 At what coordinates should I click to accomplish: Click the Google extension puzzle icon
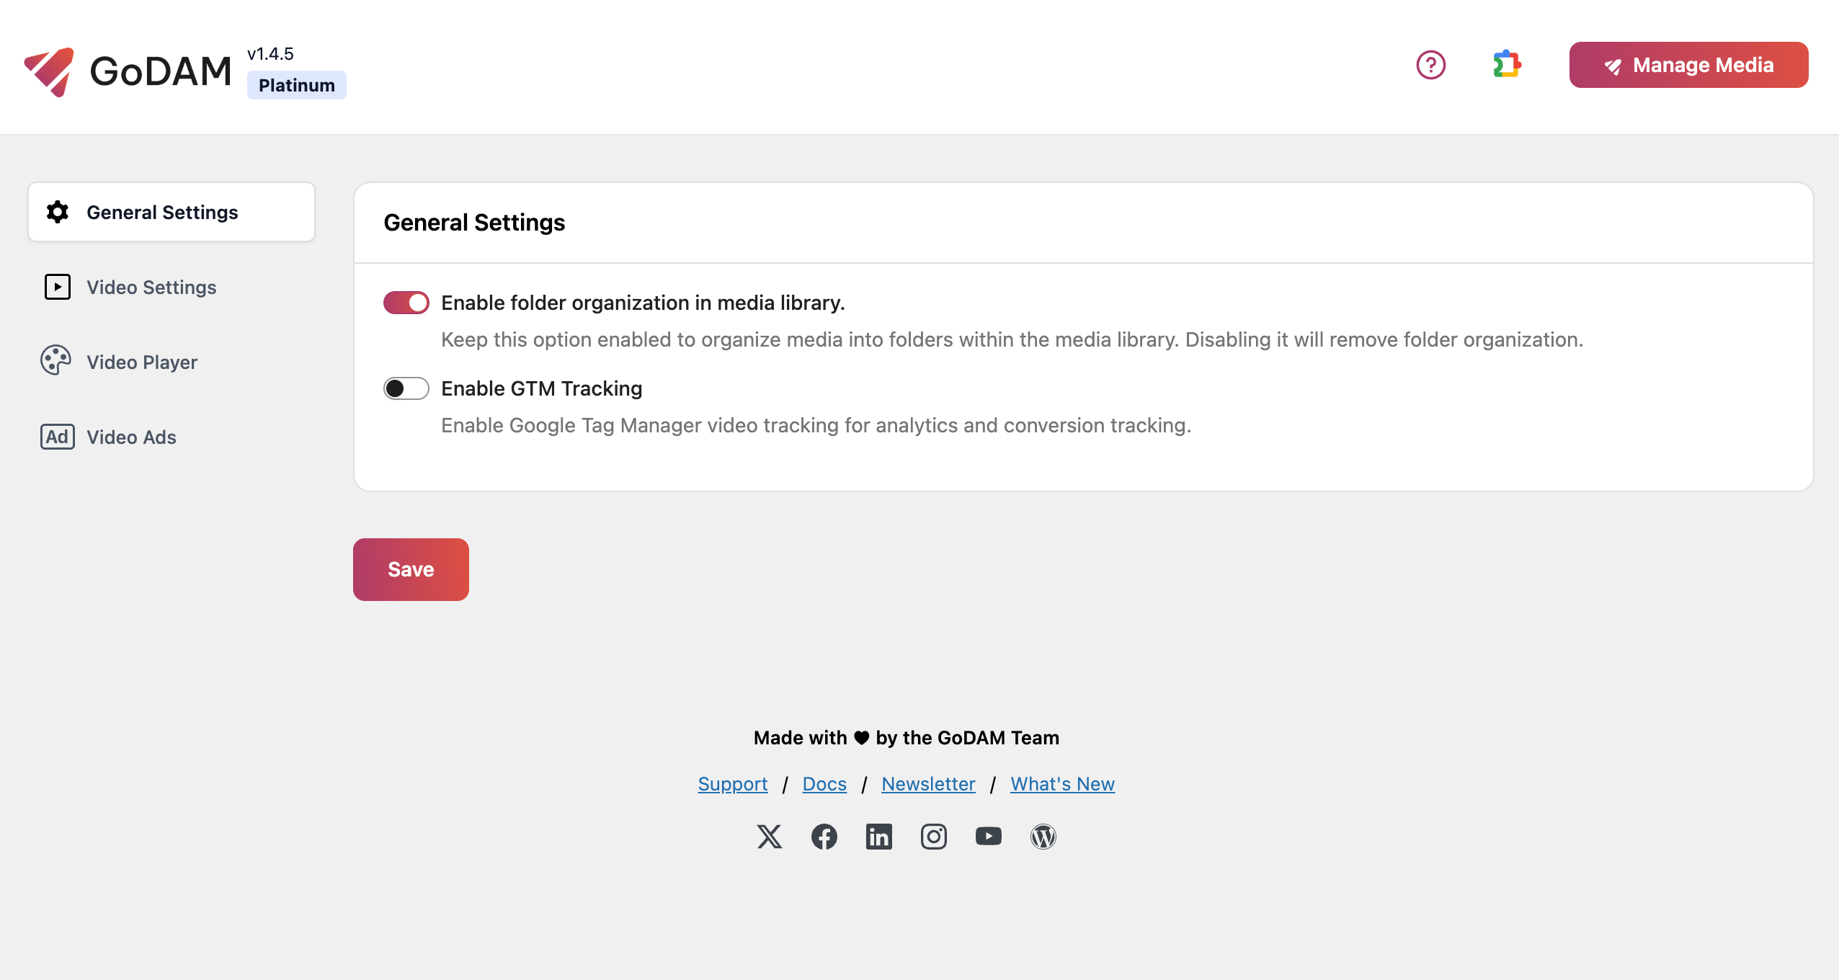1507,66
